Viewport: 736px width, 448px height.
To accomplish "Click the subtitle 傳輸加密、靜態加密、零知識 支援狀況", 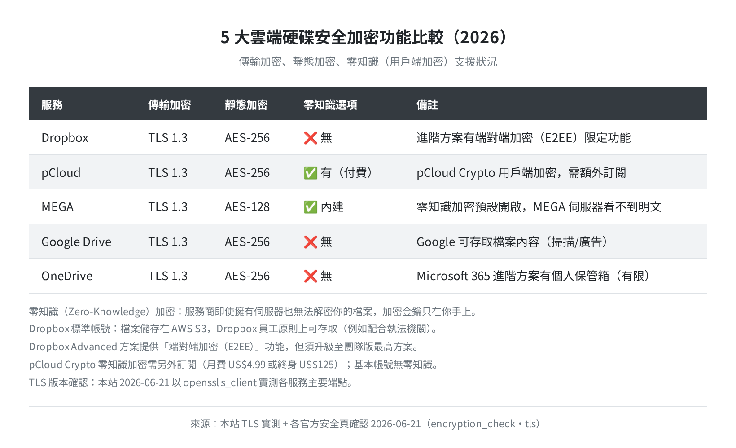I will (368, 61).
